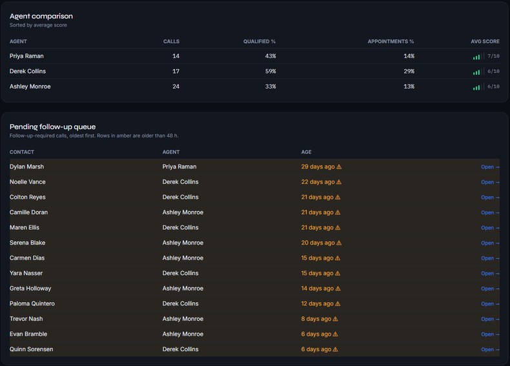Click the QUALIFIED % column header

tap(260, 41)
